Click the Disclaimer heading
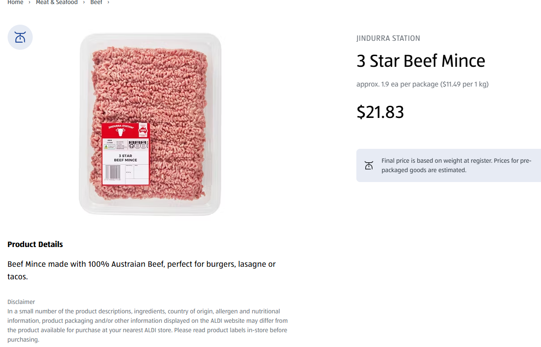541x347 pixels. click(x=21, y=302)
